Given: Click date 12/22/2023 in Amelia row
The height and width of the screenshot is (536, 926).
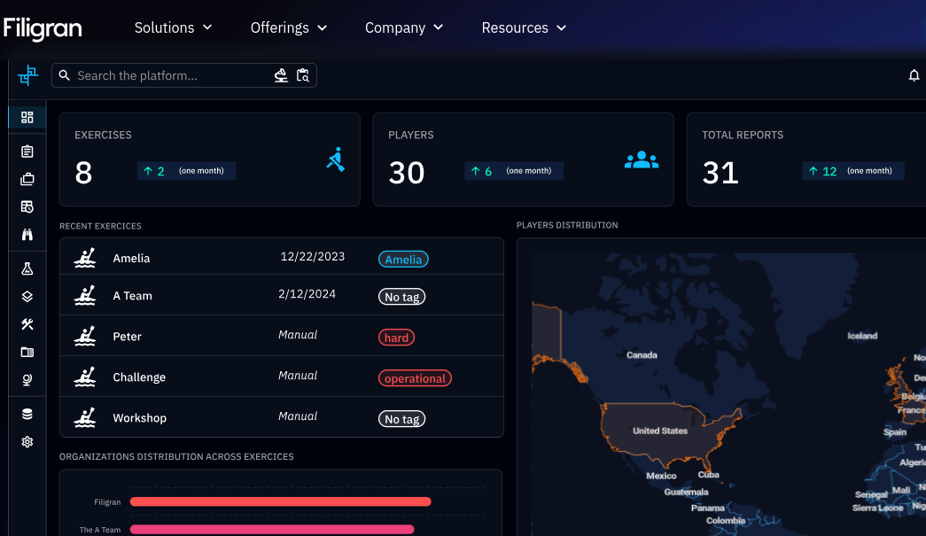Looking at the screenshot, I should coord(313,256).
